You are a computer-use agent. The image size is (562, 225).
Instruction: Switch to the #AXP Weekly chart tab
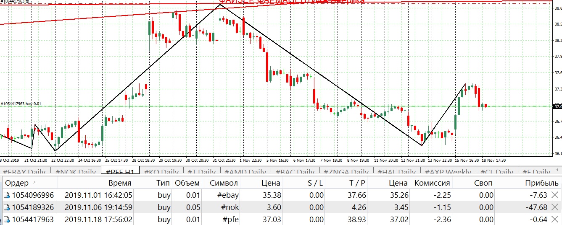coord(448,171)
